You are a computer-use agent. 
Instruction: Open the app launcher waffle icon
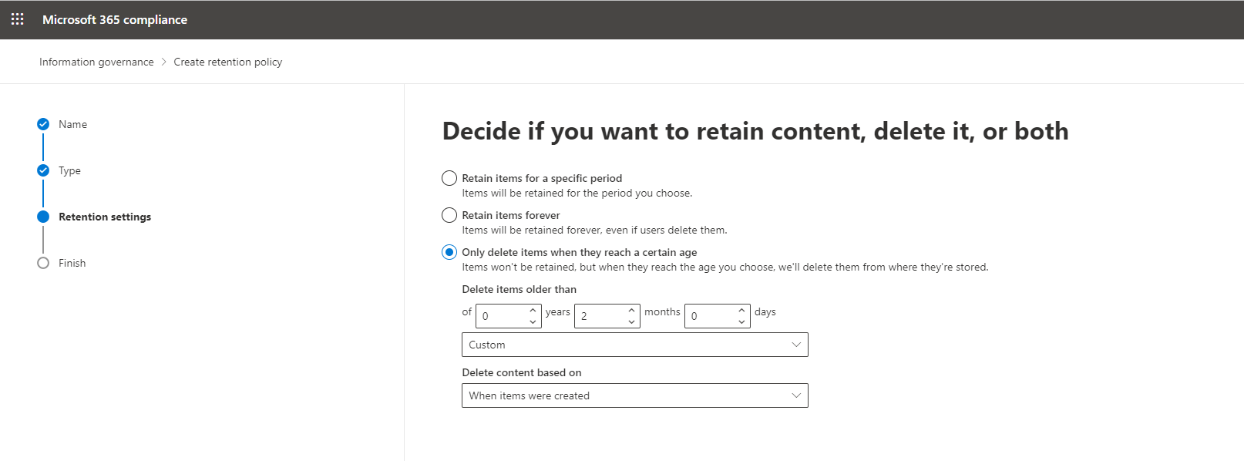click(17, 19)
